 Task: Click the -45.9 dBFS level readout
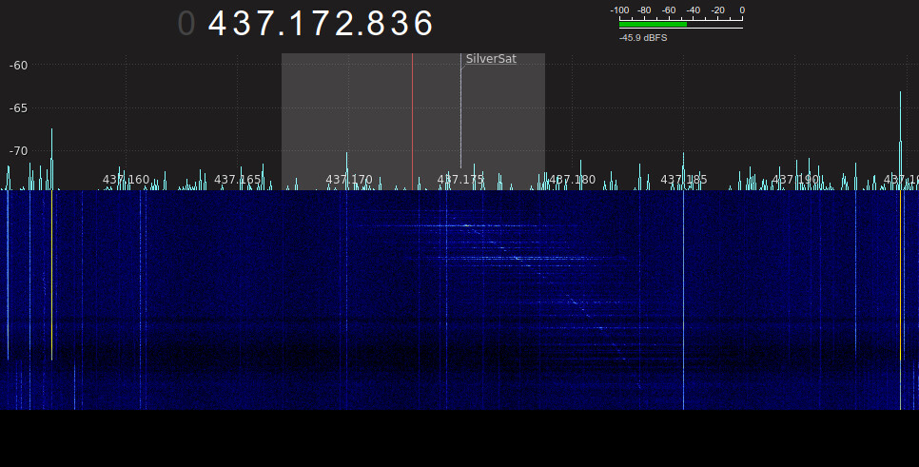[643, 38]
